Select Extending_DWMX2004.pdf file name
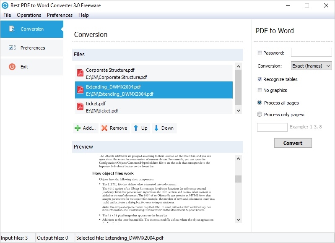The height and width of the screenshot is (243, 335). click(114, 87)
